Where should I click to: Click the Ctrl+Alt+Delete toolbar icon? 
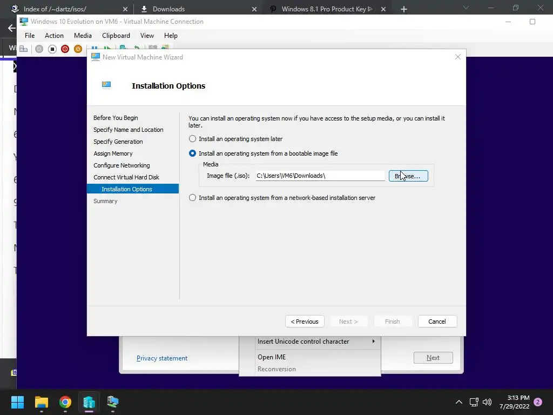tap(24, 49)
